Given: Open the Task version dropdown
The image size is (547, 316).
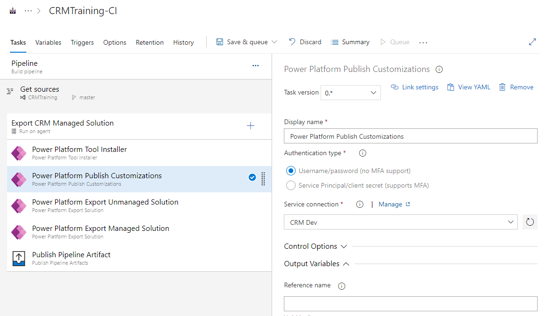Looking at the screenshot, I should click(x=351, y=93).
